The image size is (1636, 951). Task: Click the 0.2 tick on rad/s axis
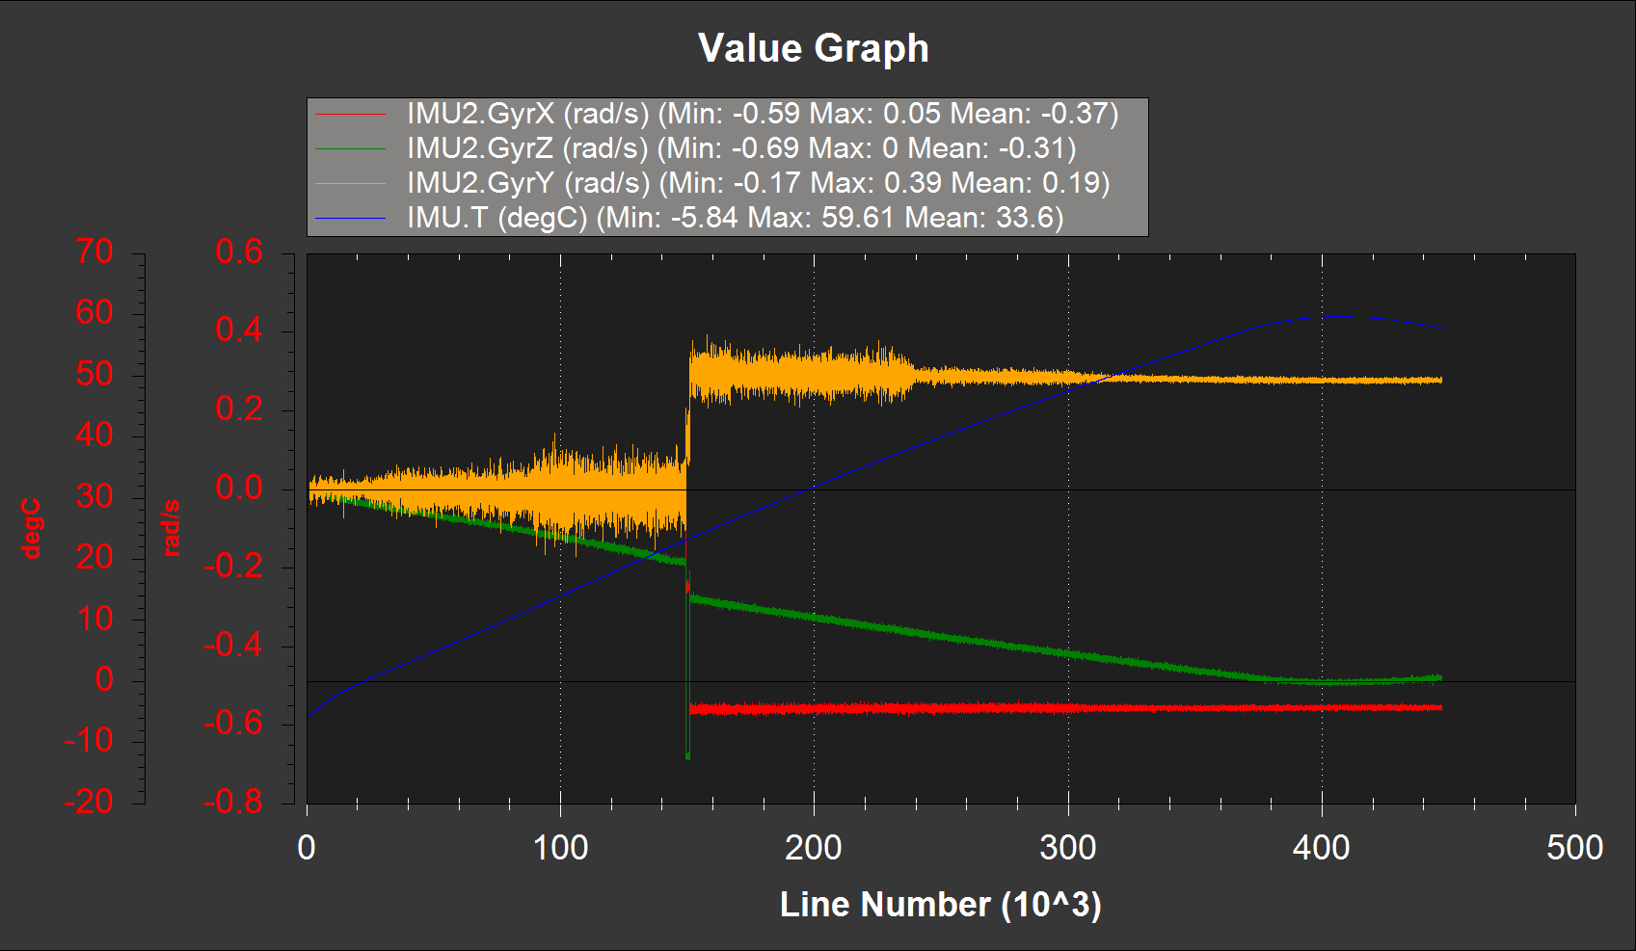click(x=239, y=409)
